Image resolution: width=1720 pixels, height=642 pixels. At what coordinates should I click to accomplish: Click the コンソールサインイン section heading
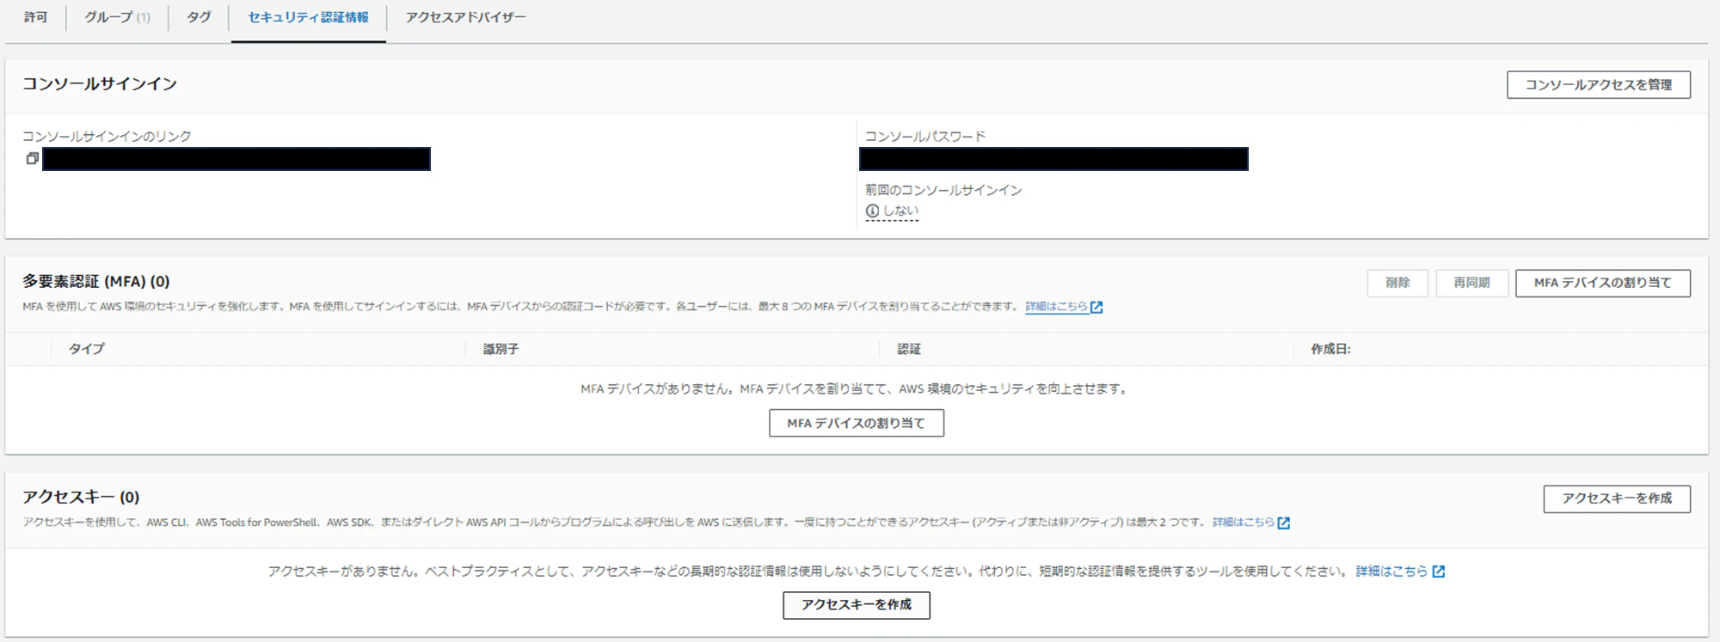tap(100, 84)
